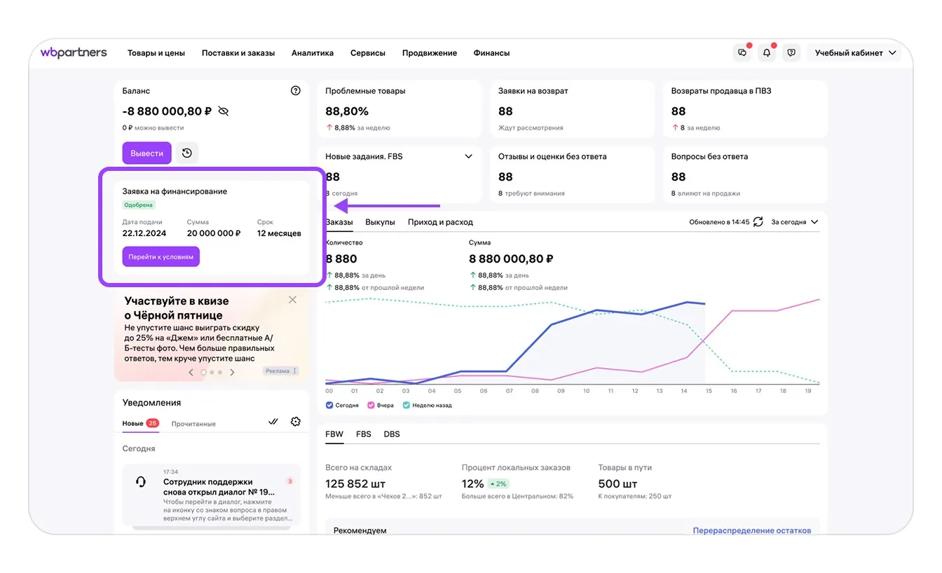
Task: Close the Black Friday quiz banner
Action: point(292,300)
